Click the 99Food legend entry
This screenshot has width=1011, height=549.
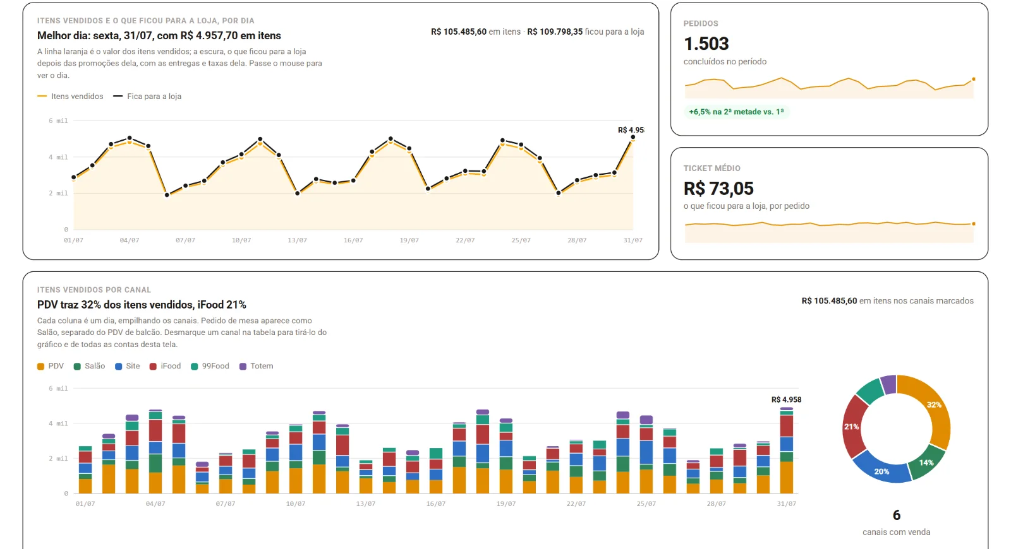point(210,366)
